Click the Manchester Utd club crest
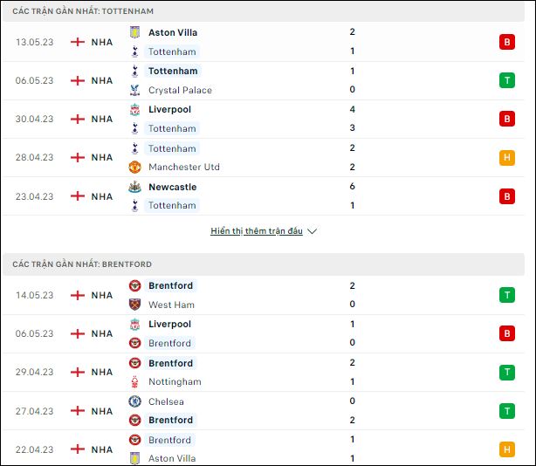The height and width of the screenshot is (466, 536). (x=134, y=167)
